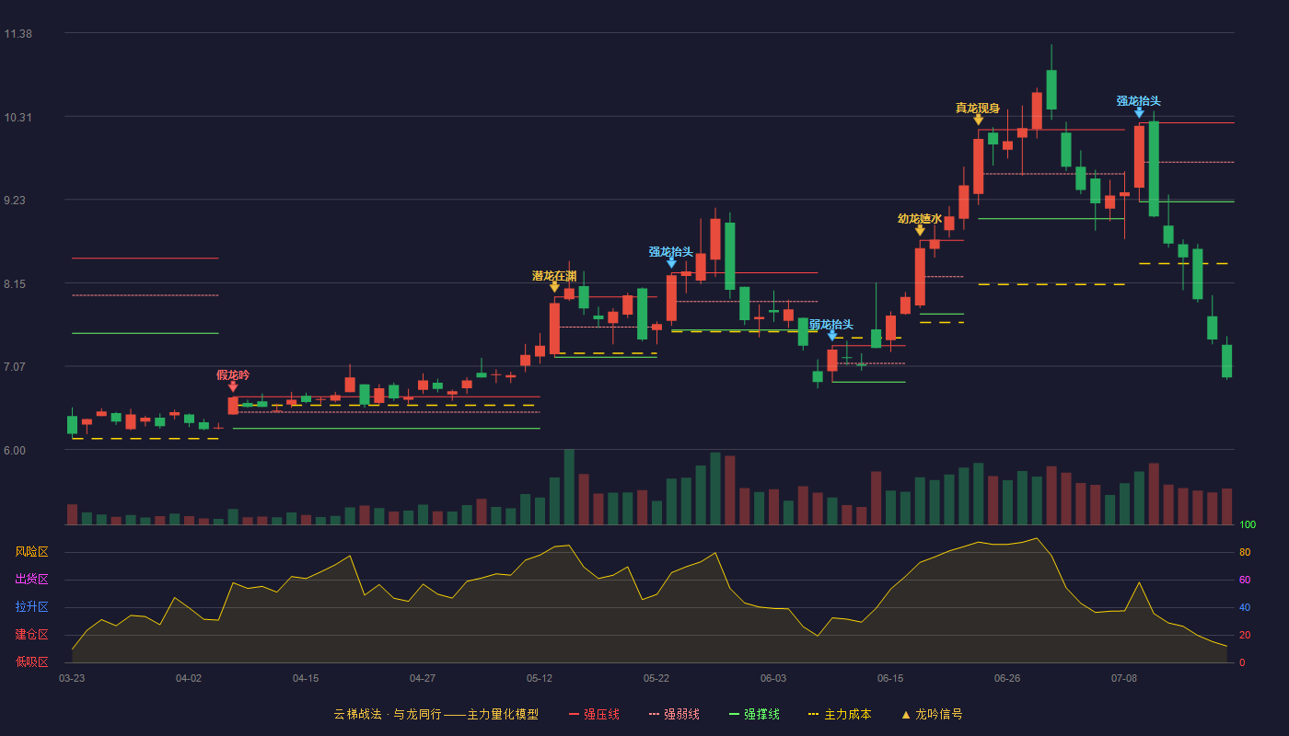The image size is (1289, 736).
Task: Click the 低吸区 zone label
Action: pos(31,662)
